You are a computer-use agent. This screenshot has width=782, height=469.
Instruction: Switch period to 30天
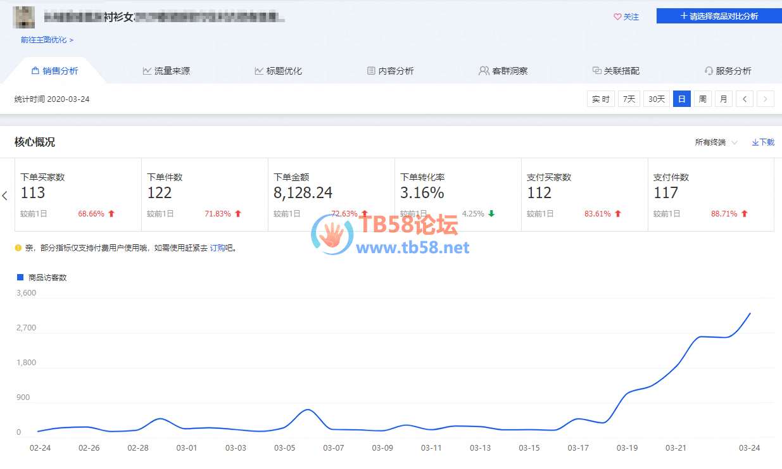pos(657,99)
